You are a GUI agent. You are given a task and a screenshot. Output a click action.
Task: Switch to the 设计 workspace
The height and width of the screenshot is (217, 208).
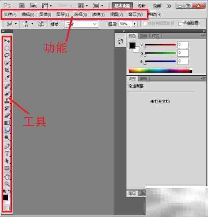point(141,6)
